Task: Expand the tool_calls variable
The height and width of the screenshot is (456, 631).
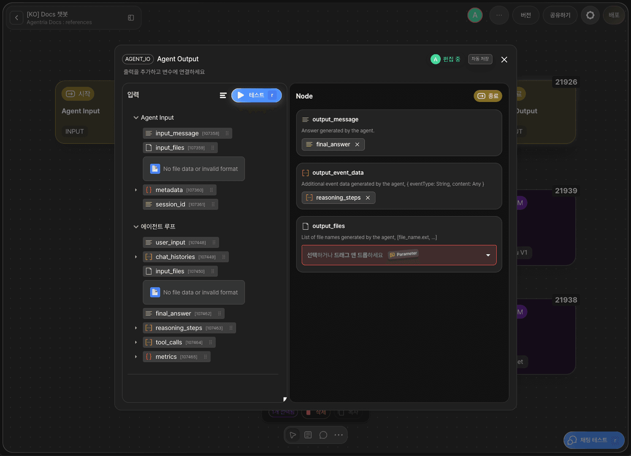Action: 136,342
